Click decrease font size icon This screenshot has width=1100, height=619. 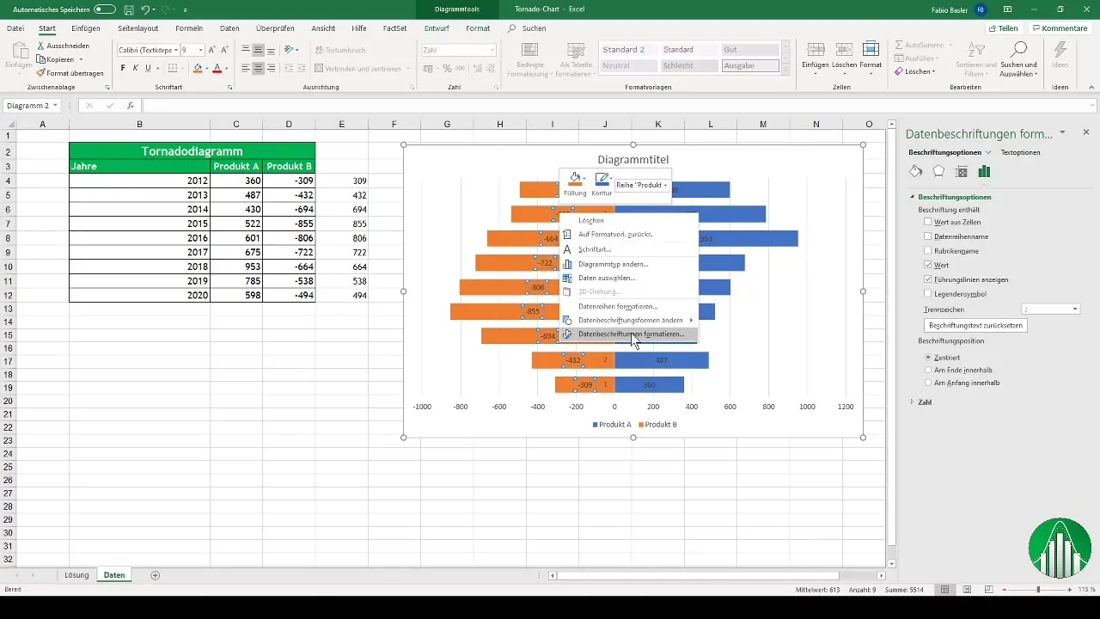pos(224,50)
